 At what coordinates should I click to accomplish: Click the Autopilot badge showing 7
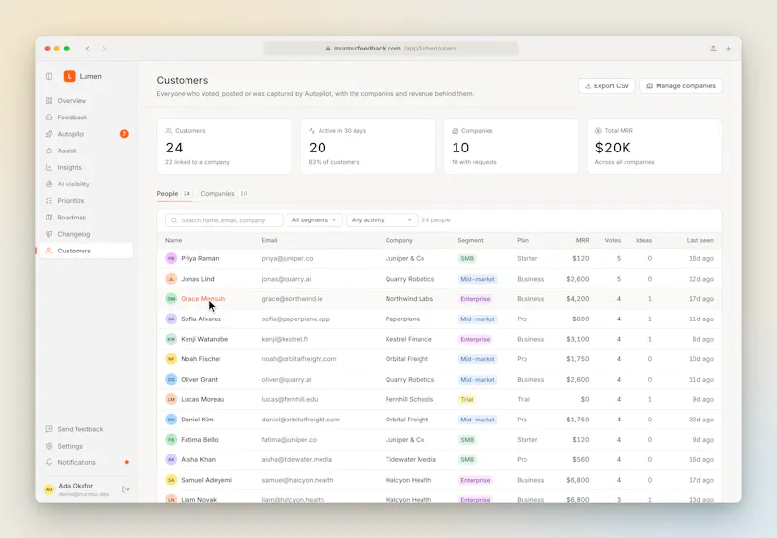pyautogui.click(x=124, y=134)
